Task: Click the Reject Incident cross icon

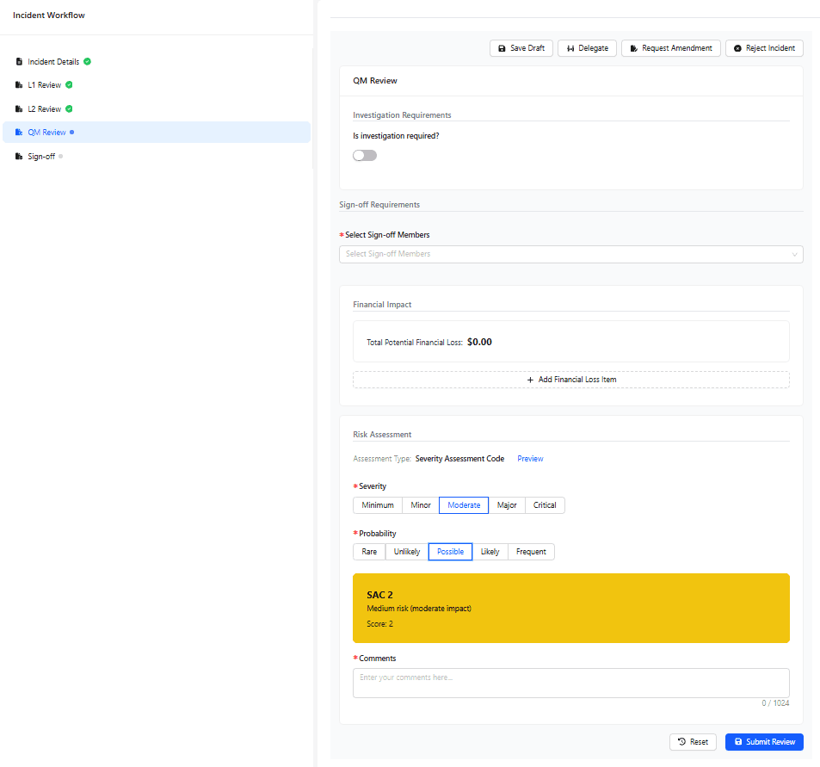Action: (737, 48)
